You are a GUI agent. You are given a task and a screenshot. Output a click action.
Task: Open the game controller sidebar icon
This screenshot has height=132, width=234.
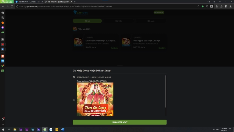[x=3, y=32]
